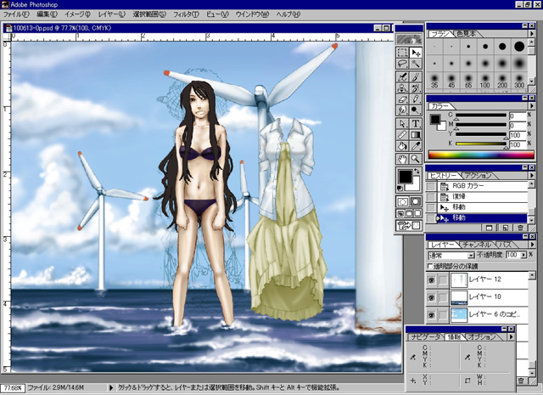
Task: Select the Paint Bucket tool
Action: [402, 146]
